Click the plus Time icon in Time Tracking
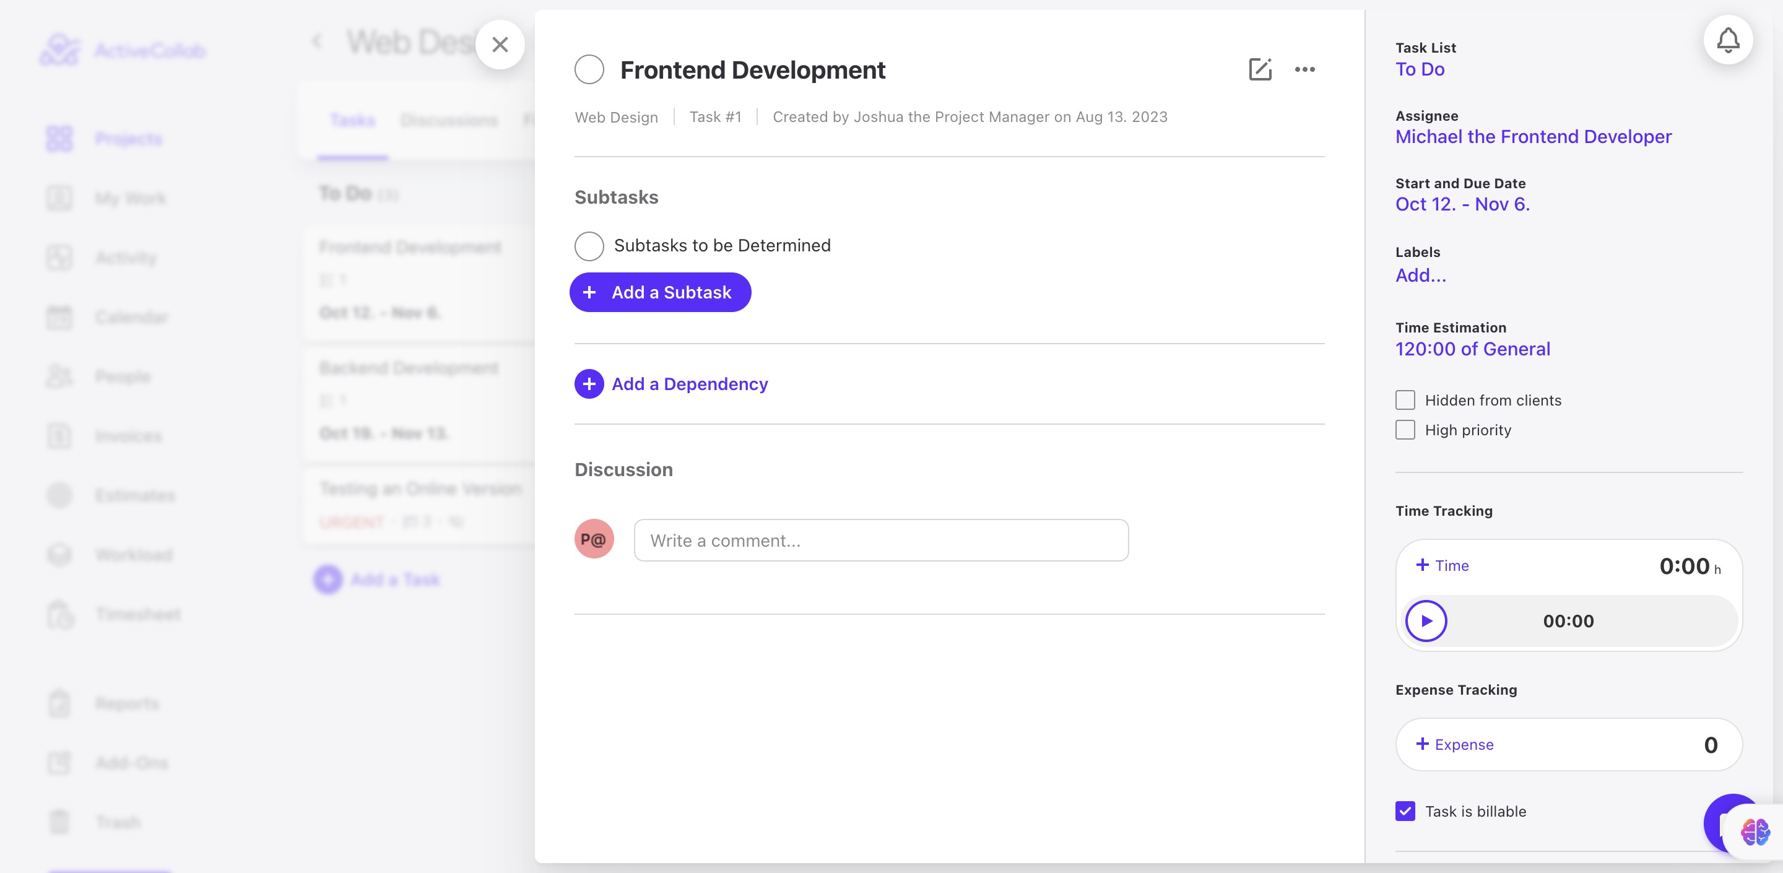This screenshot has height=873, width=1783. [x=1423, y=565]
